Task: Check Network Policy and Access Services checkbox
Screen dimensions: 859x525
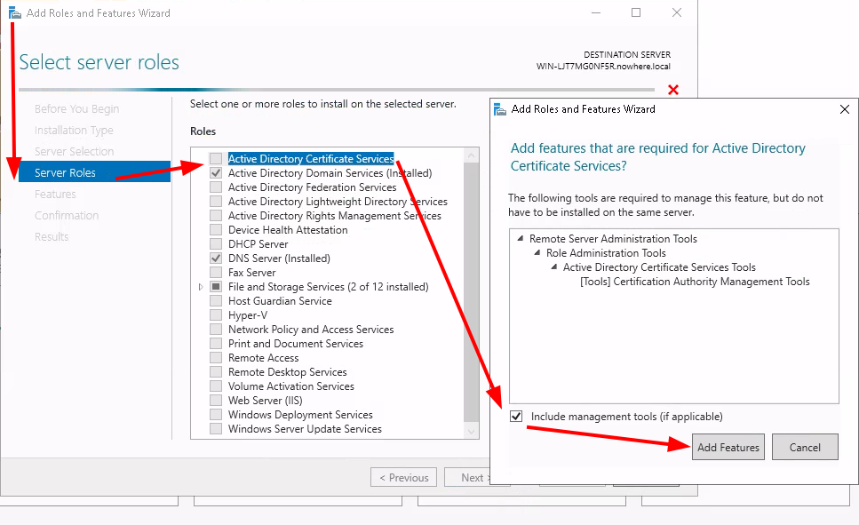Action: (216, 330)
